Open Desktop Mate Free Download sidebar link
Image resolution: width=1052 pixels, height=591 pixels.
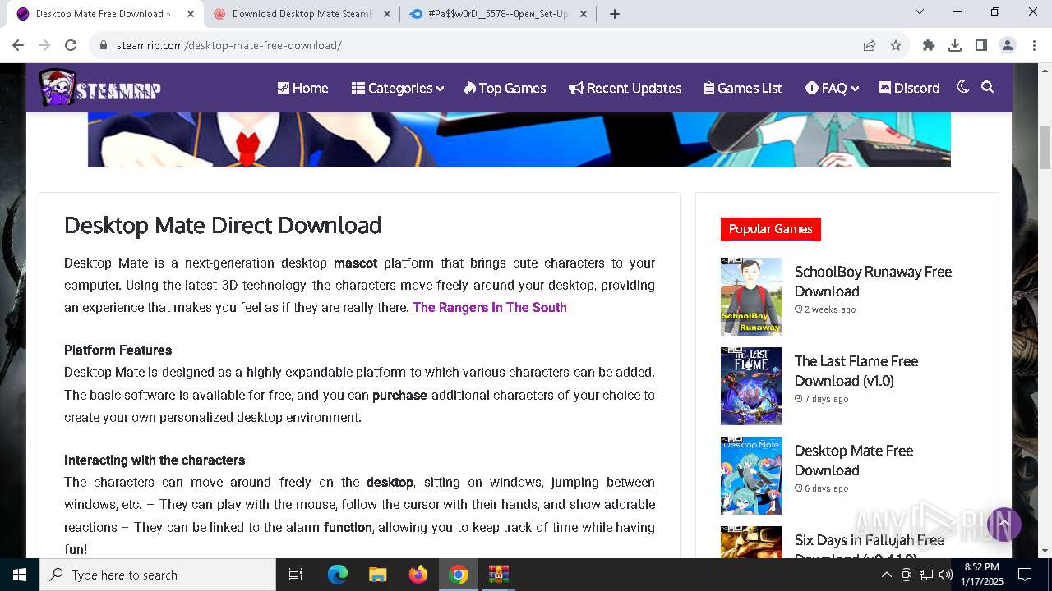pos(854,460)
